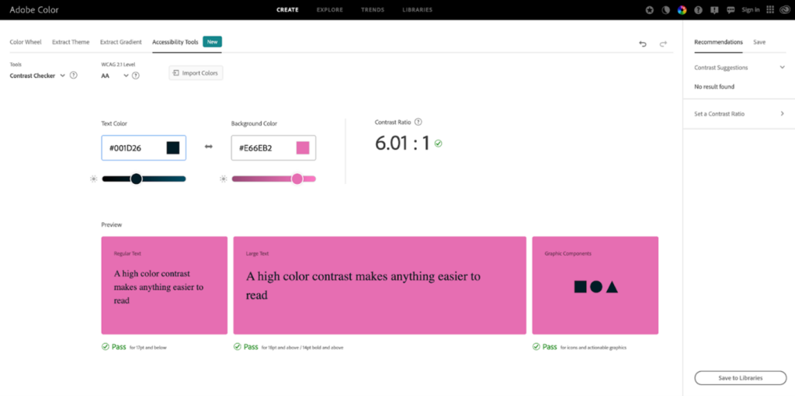Click the triangle shape in Graphic Components

coord(612,287)
